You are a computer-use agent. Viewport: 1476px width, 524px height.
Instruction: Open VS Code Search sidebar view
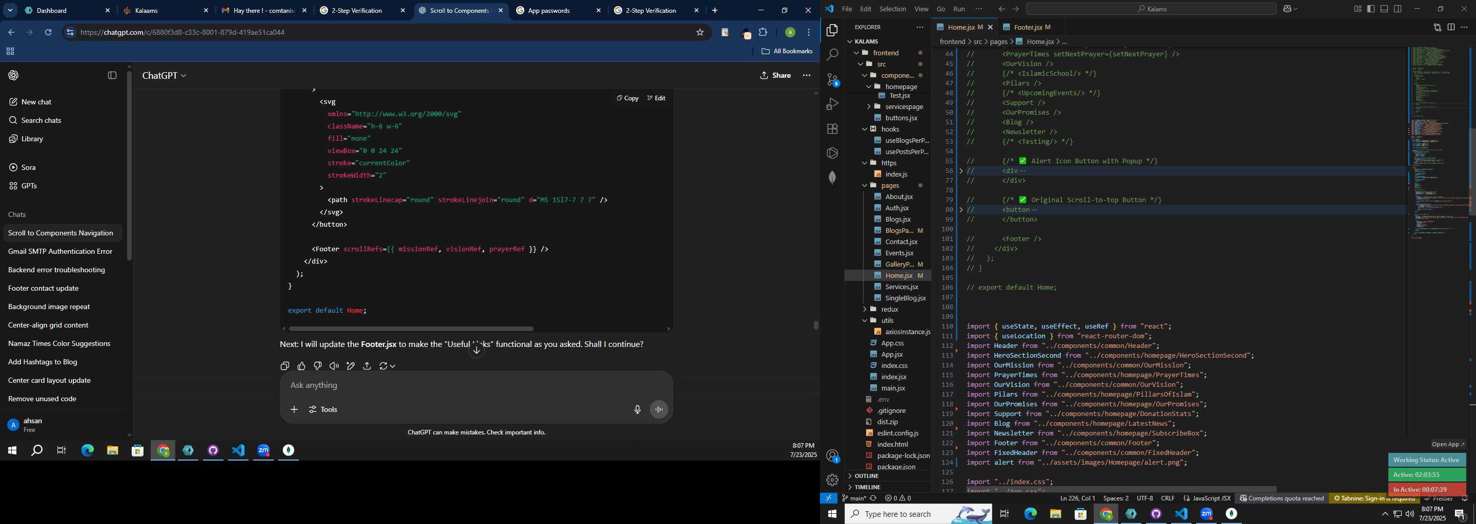tap(832, 55)
